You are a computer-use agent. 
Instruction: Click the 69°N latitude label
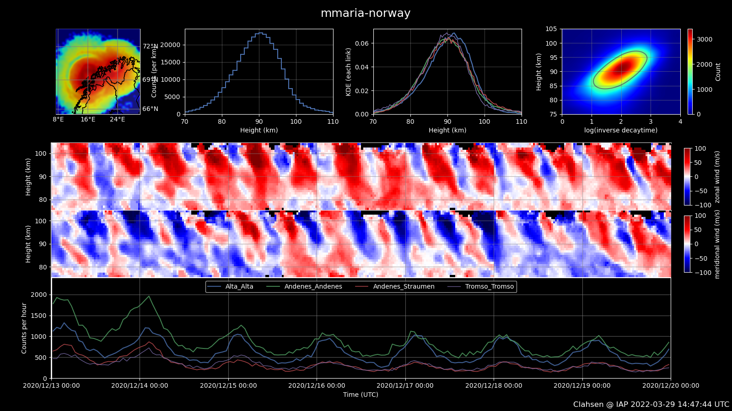tap(150, 79)
